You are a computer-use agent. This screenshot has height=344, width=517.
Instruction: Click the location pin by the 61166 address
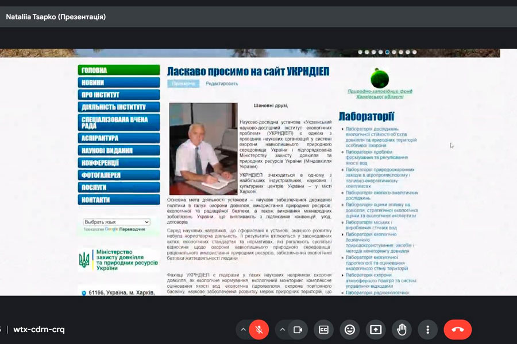click(84, 292)
